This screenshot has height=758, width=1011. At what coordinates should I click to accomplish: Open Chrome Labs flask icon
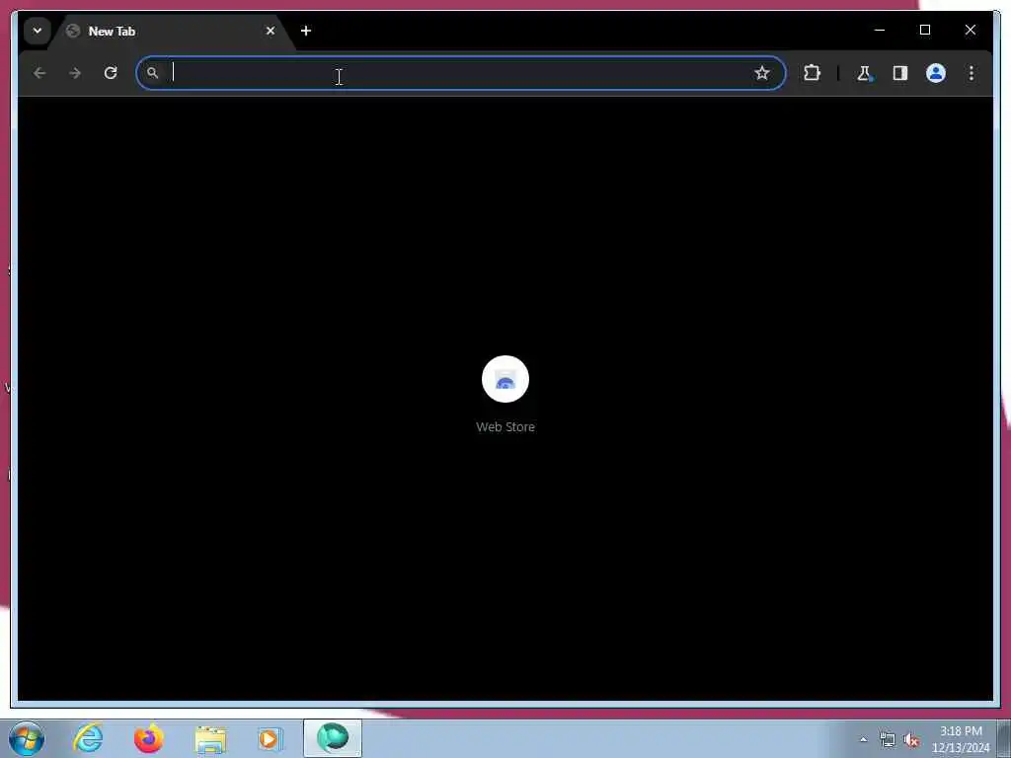pyautogui.click(x=864, y=73)
